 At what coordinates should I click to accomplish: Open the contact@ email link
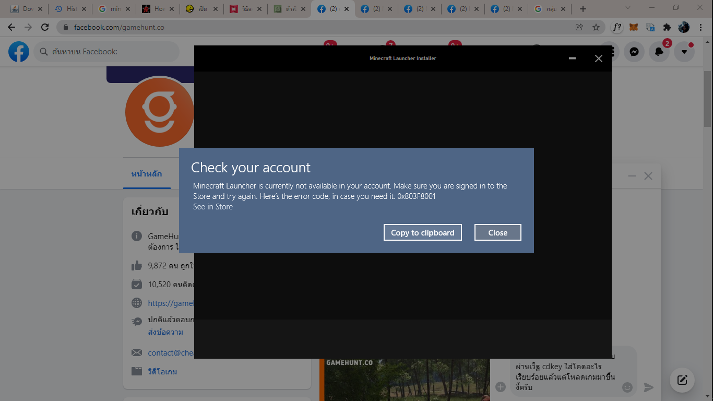[171, 353]
